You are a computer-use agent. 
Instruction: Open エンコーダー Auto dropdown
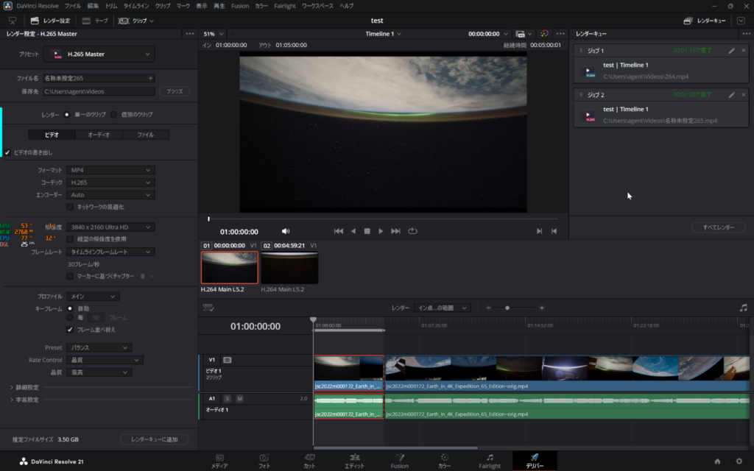click(x=110, y=195)
